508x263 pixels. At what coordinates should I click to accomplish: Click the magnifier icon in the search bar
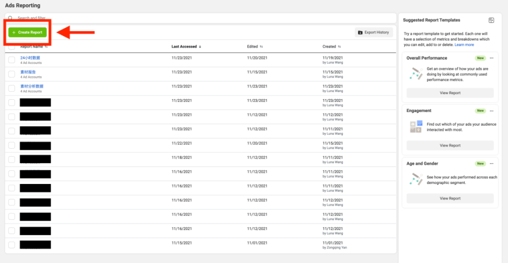pyautogui.click(x=11, y=18)
